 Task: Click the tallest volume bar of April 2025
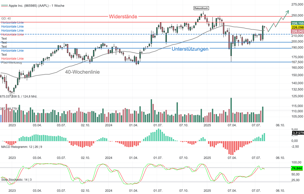click(231, 110)
